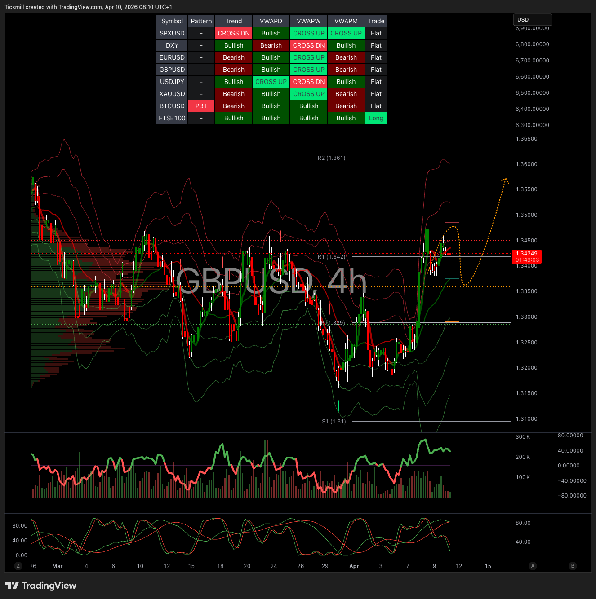Click the Z timezone icon on time axis
The width and height of the screenshot is (596, 599).
pyautogui.click(x=18, y=566)
